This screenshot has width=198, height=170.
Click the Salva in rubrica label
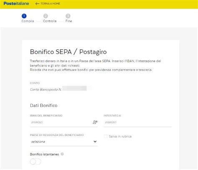click(120, 137)
